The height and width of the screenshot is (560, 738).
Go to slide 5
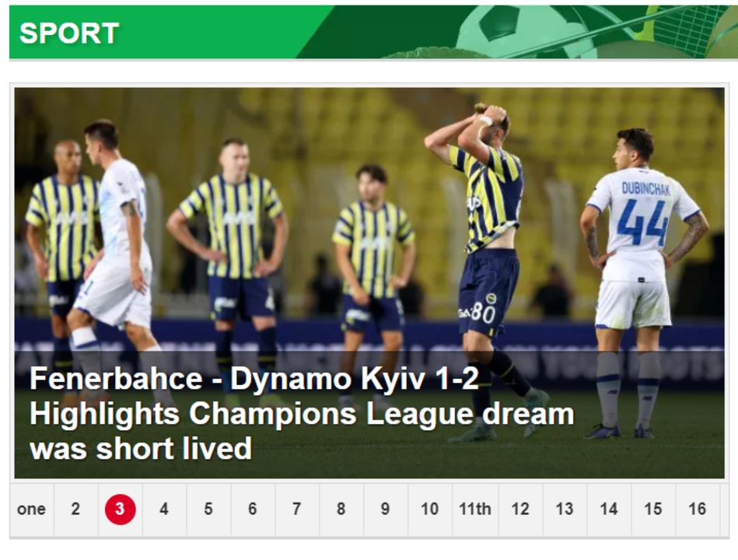tap(208, 509)
